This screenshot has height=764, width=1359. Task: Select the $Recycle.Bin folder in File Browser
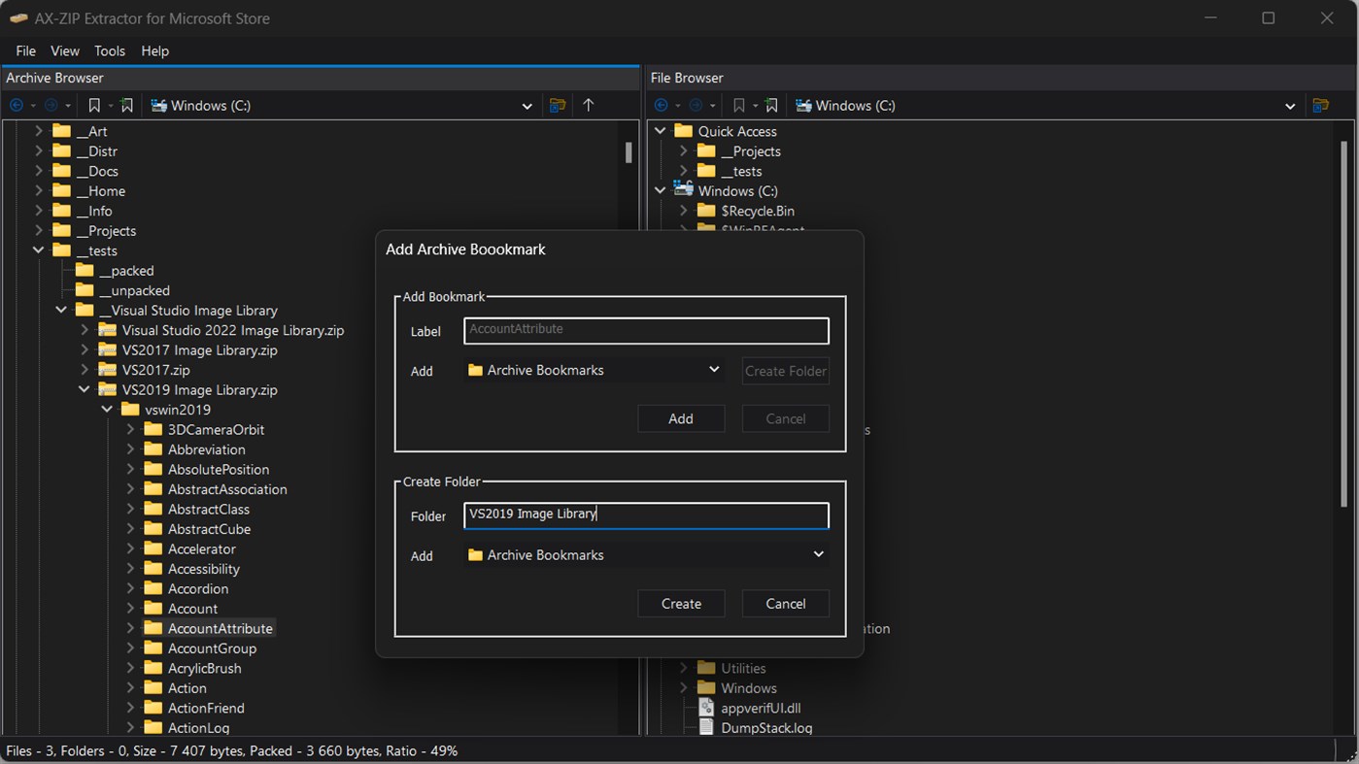[x=760, y=210]
